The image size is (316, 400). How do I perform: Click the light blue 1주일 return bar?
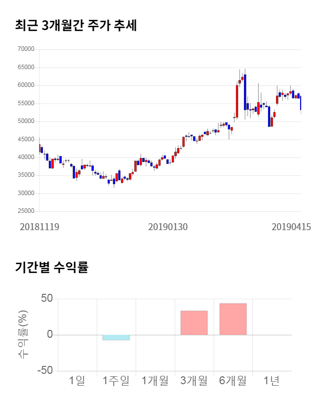[116, 337]
